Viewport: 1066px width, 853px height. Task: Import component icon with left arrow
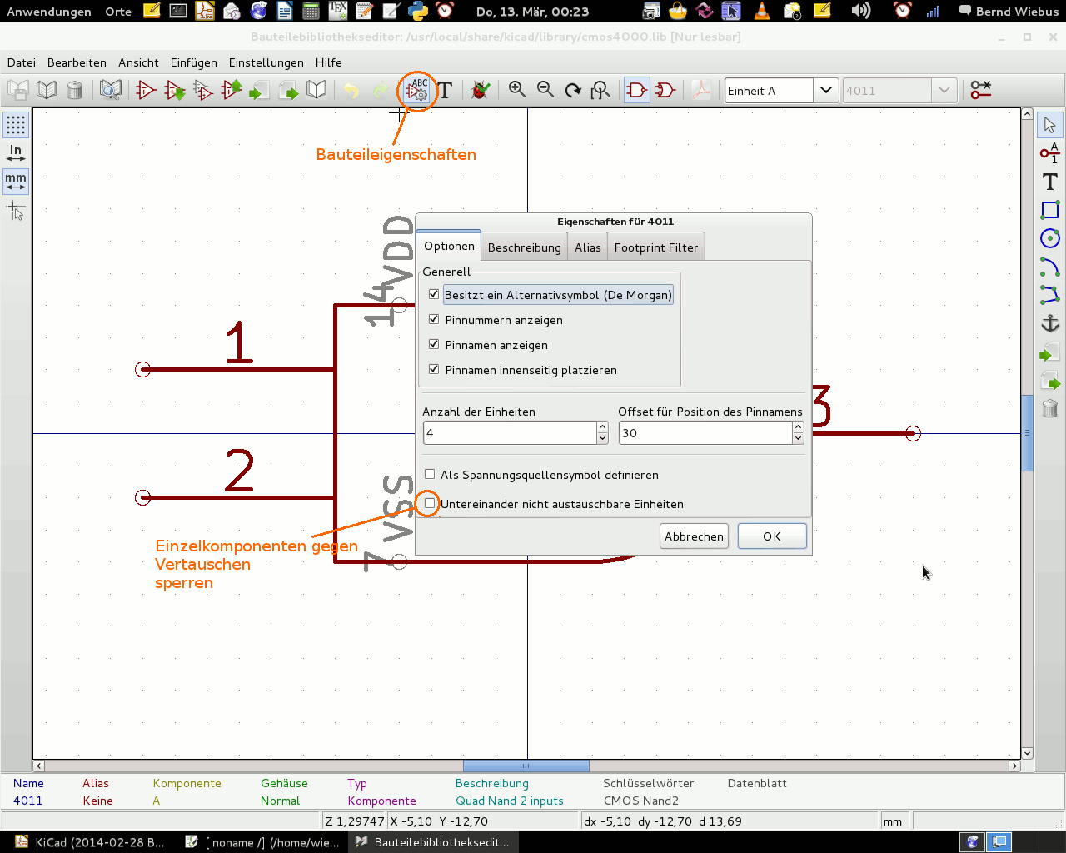pos(260,90)
